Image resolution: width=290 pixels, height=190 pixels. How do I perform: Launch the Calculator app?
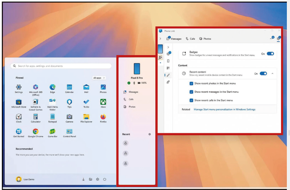[36, 118]
